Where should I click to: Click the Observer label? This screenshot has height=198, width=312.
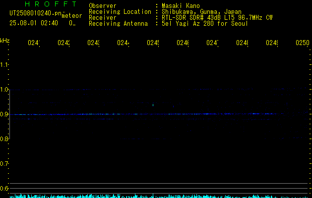coord(103,6)
